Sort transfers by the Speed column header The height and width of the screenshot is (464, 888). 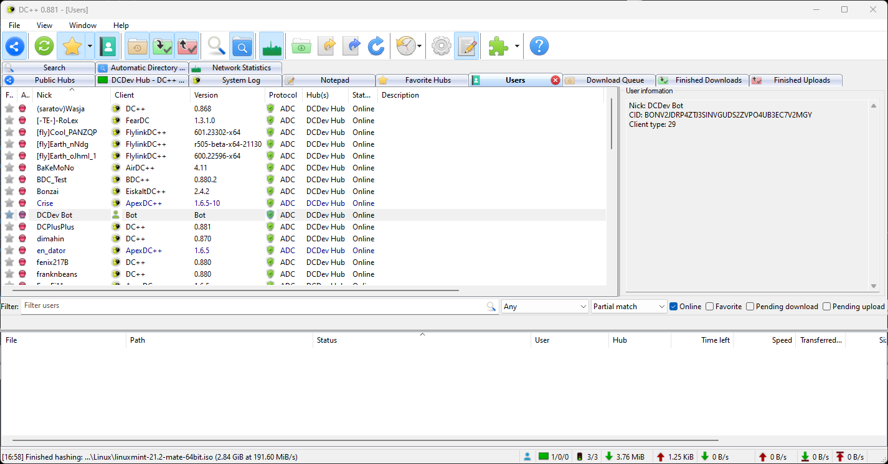click(x=765, y=340)
